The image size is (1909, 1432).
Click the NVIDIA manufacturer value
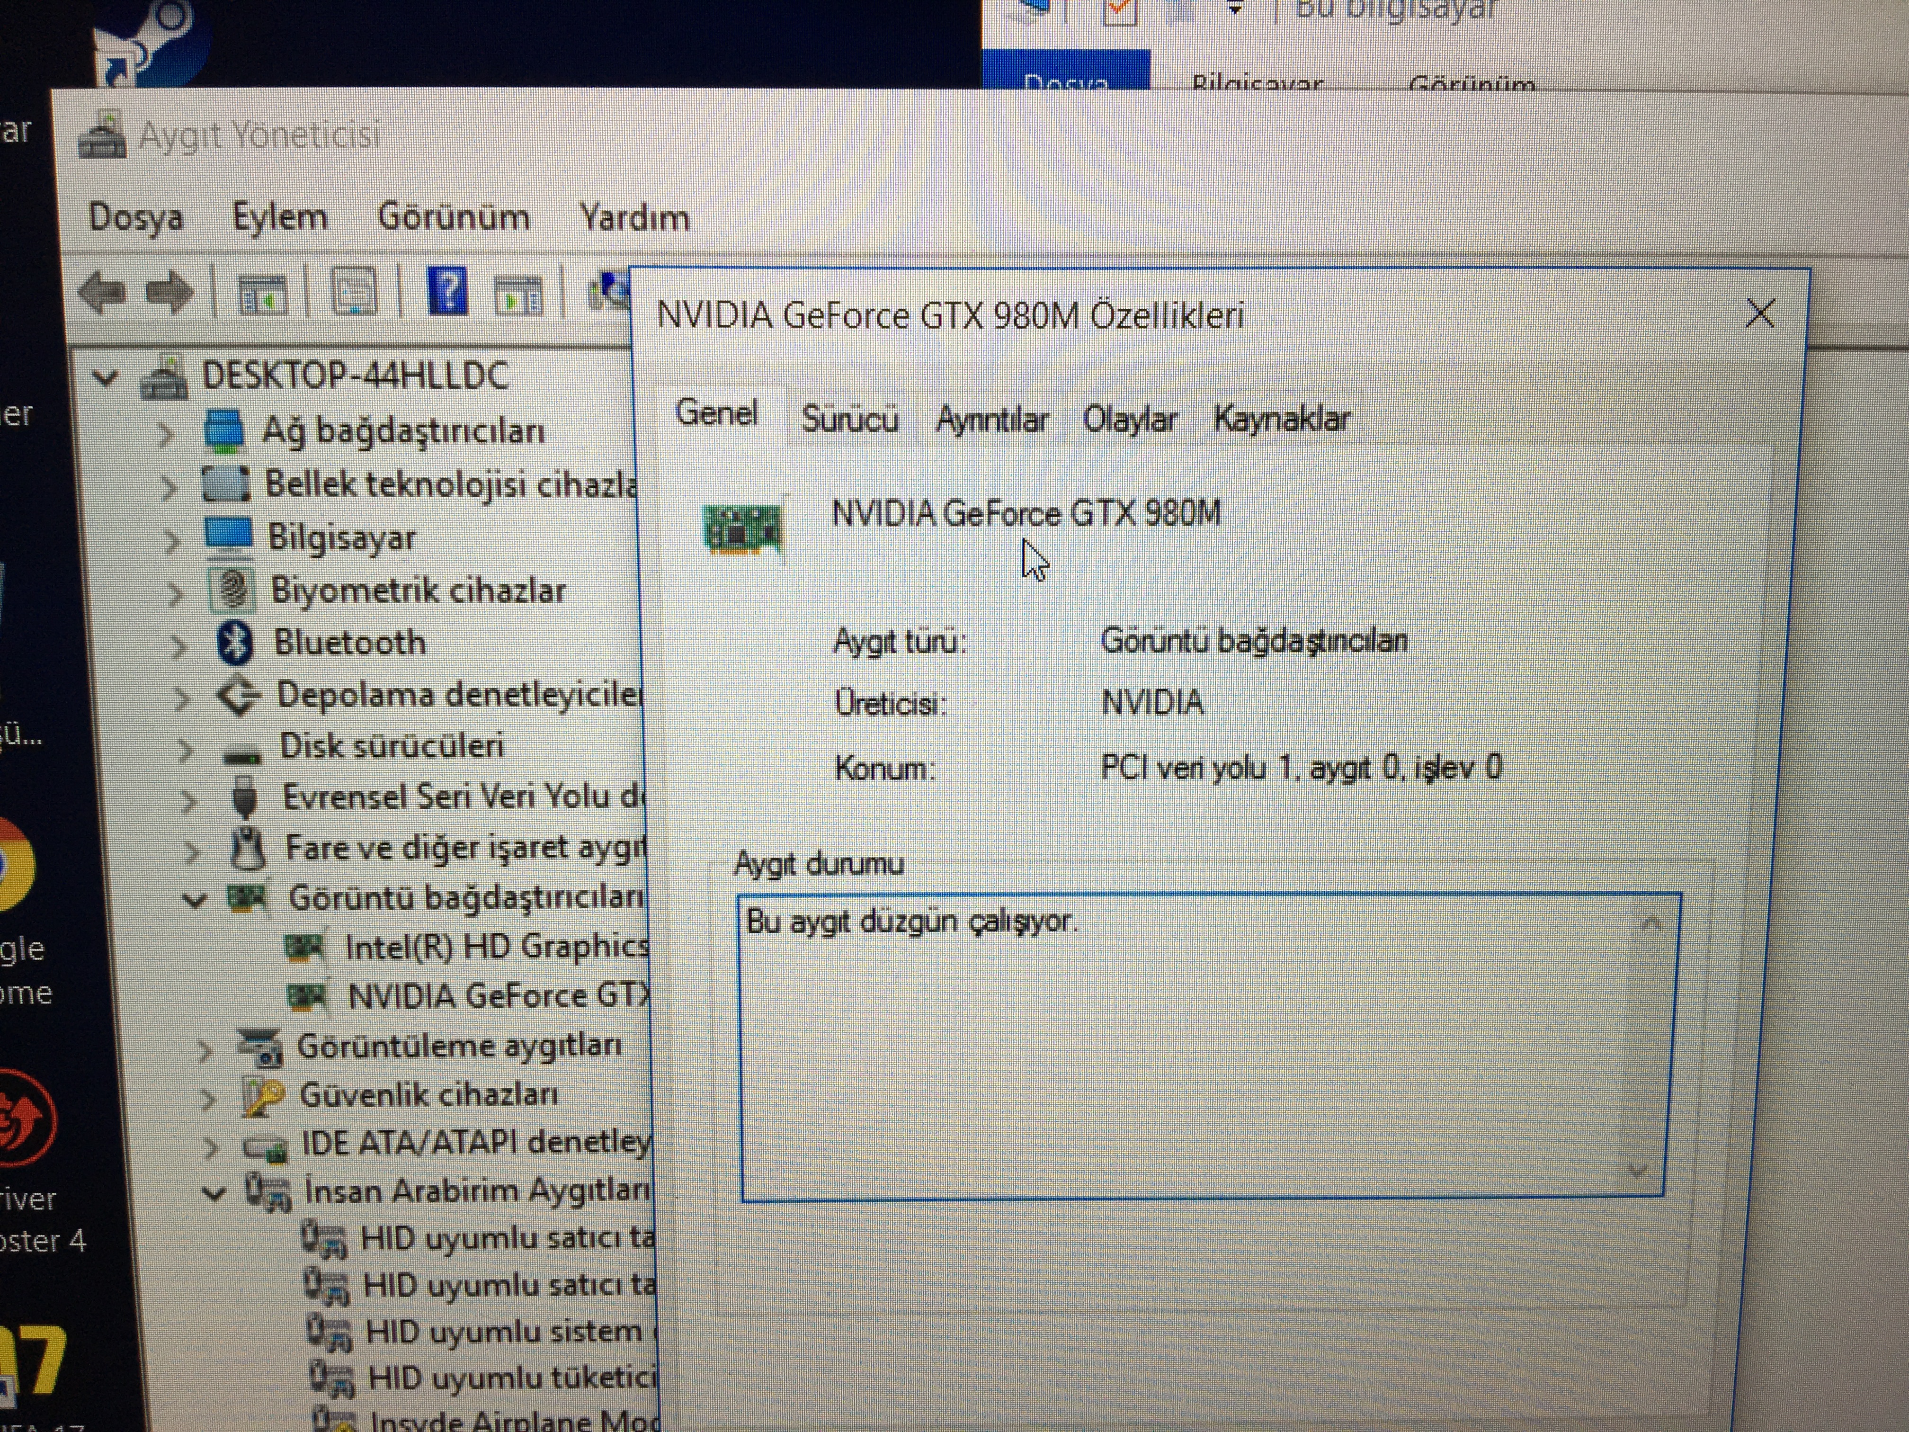1152,703
